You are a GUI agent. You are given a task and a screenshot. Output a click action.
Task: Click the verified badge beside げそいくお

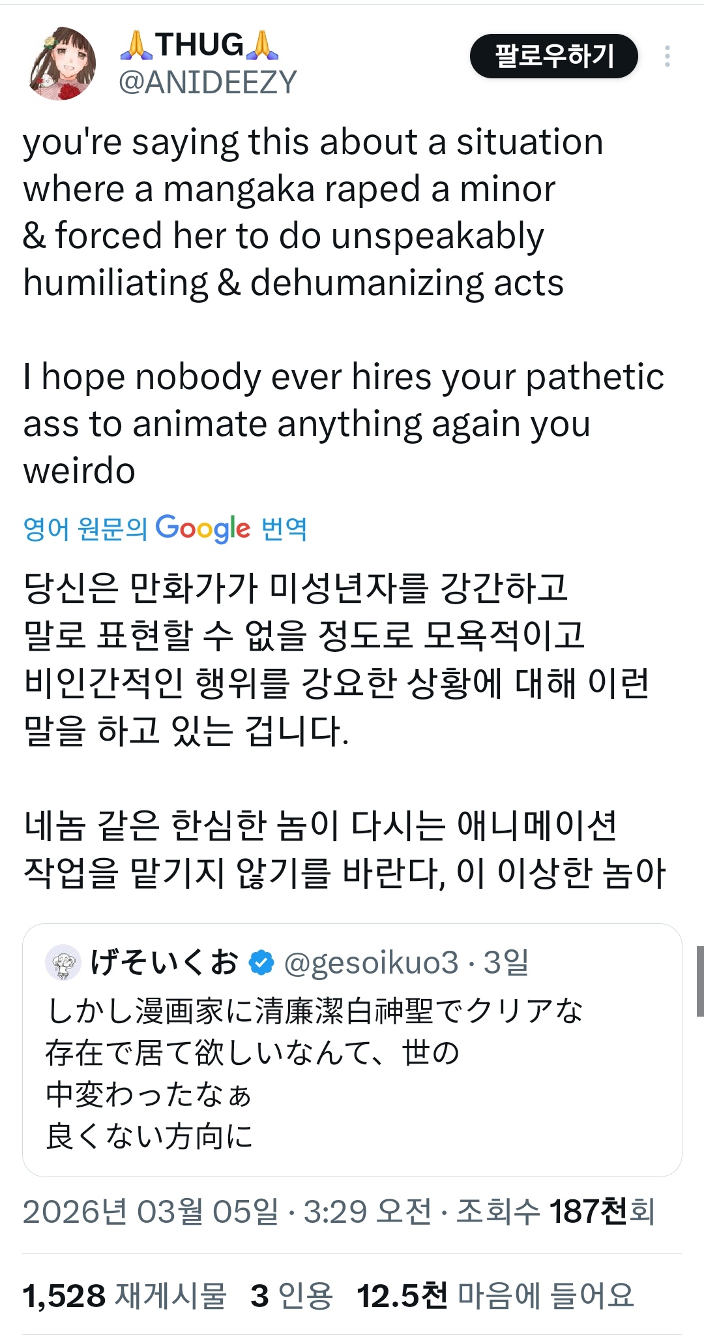coord(262,963)
